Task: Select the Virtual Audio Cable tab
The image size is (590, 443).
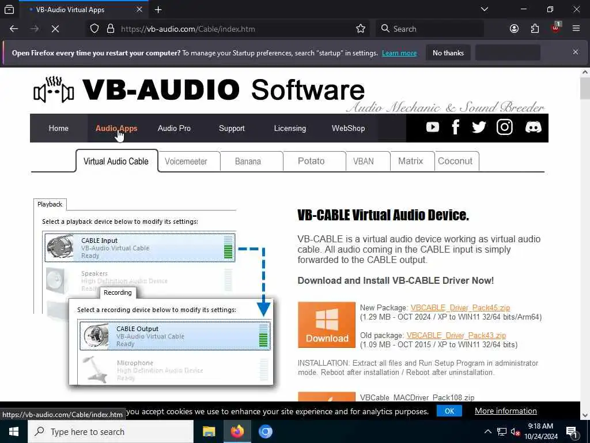Action: (116, 162)
